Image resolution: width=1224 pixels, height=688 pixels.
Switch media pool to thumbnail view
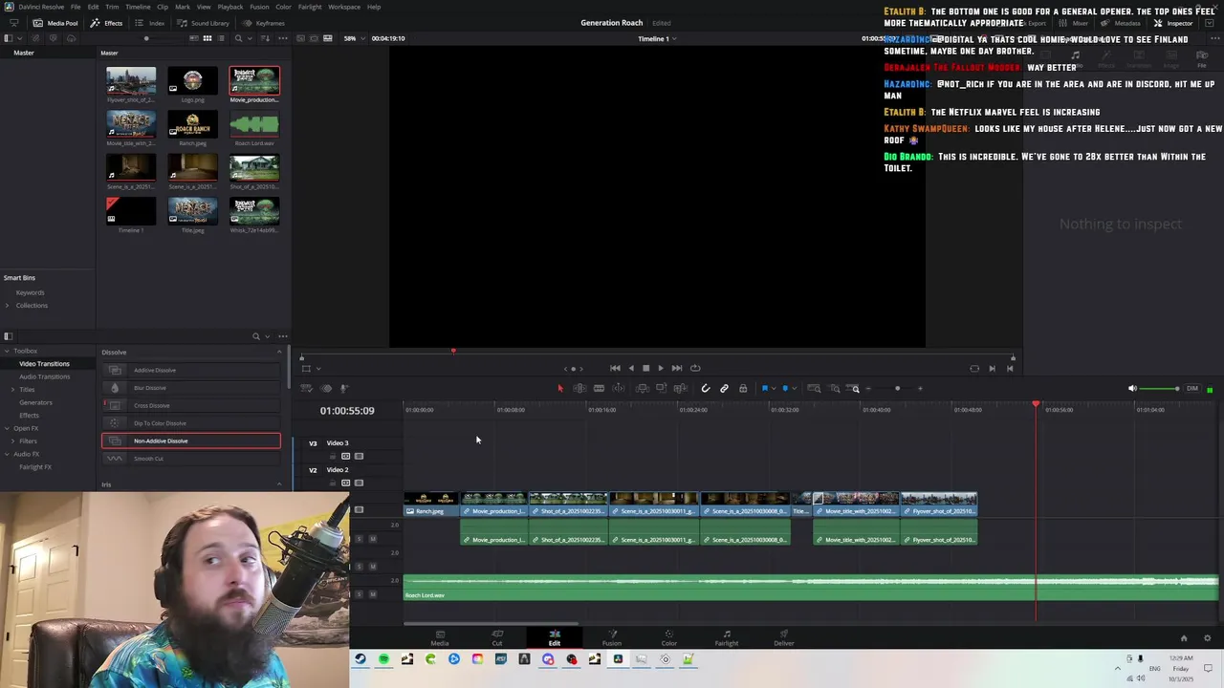(208, 38)
